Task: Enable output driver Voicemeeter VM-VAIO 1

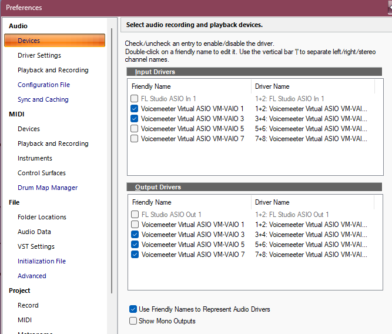Action: [x=135, y=225]
